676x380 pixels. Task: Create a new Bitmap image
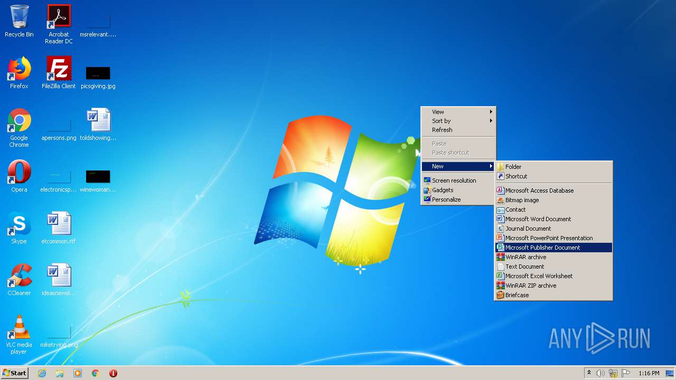click(553, 200)
